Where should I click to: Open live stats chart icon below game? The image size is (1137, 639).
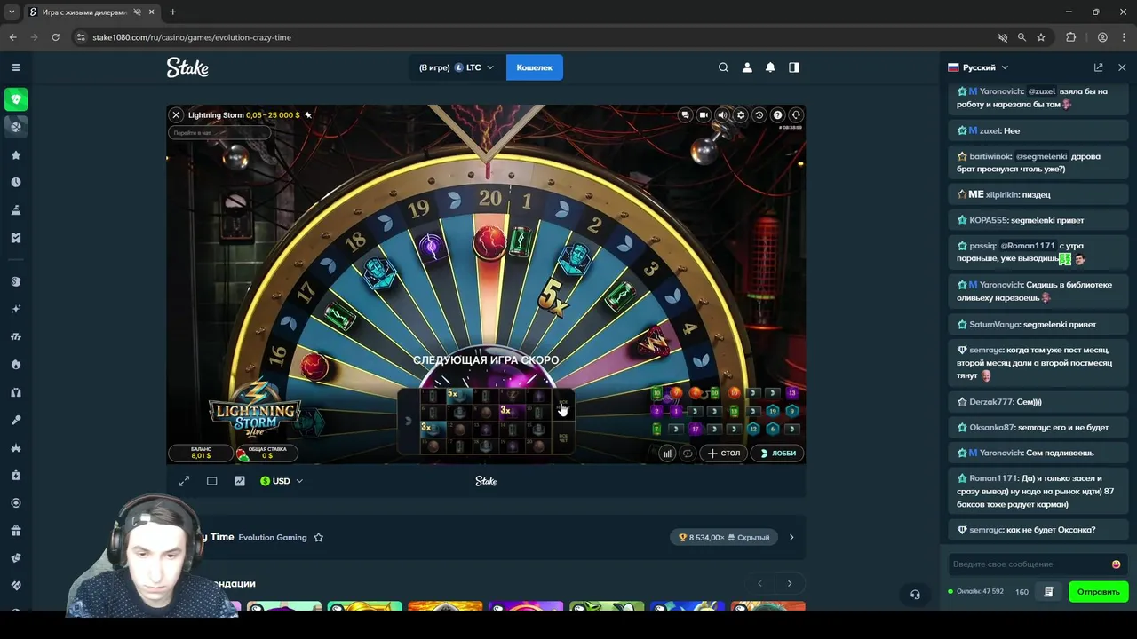pyautogui.click(x=240, y=481)
